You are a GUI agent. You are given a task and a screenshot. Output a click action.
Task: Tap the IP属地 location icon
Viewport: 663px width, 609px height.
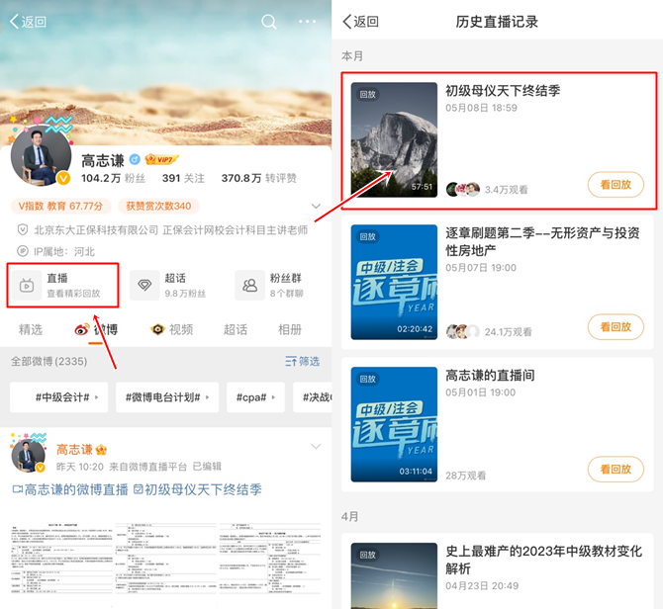(x=23, y=251)
